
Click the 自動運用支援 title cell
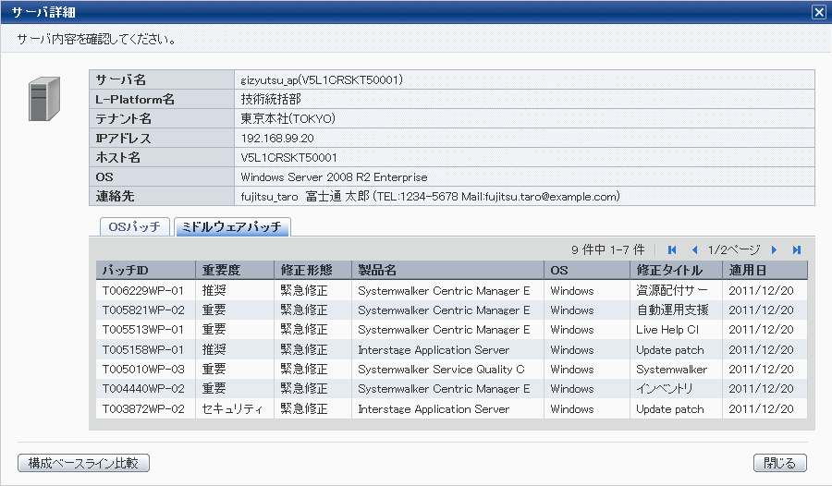[672, 310]
